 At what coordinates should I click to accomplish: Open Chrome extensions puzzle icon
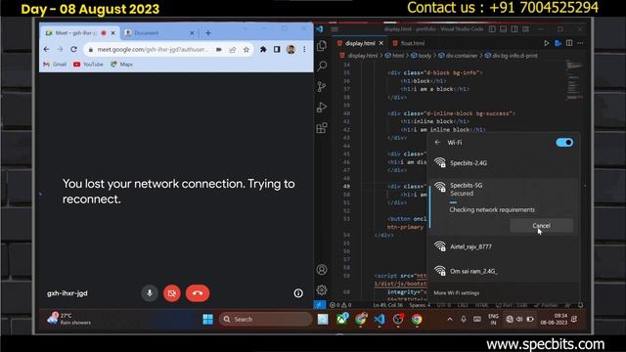coord(263,50)
